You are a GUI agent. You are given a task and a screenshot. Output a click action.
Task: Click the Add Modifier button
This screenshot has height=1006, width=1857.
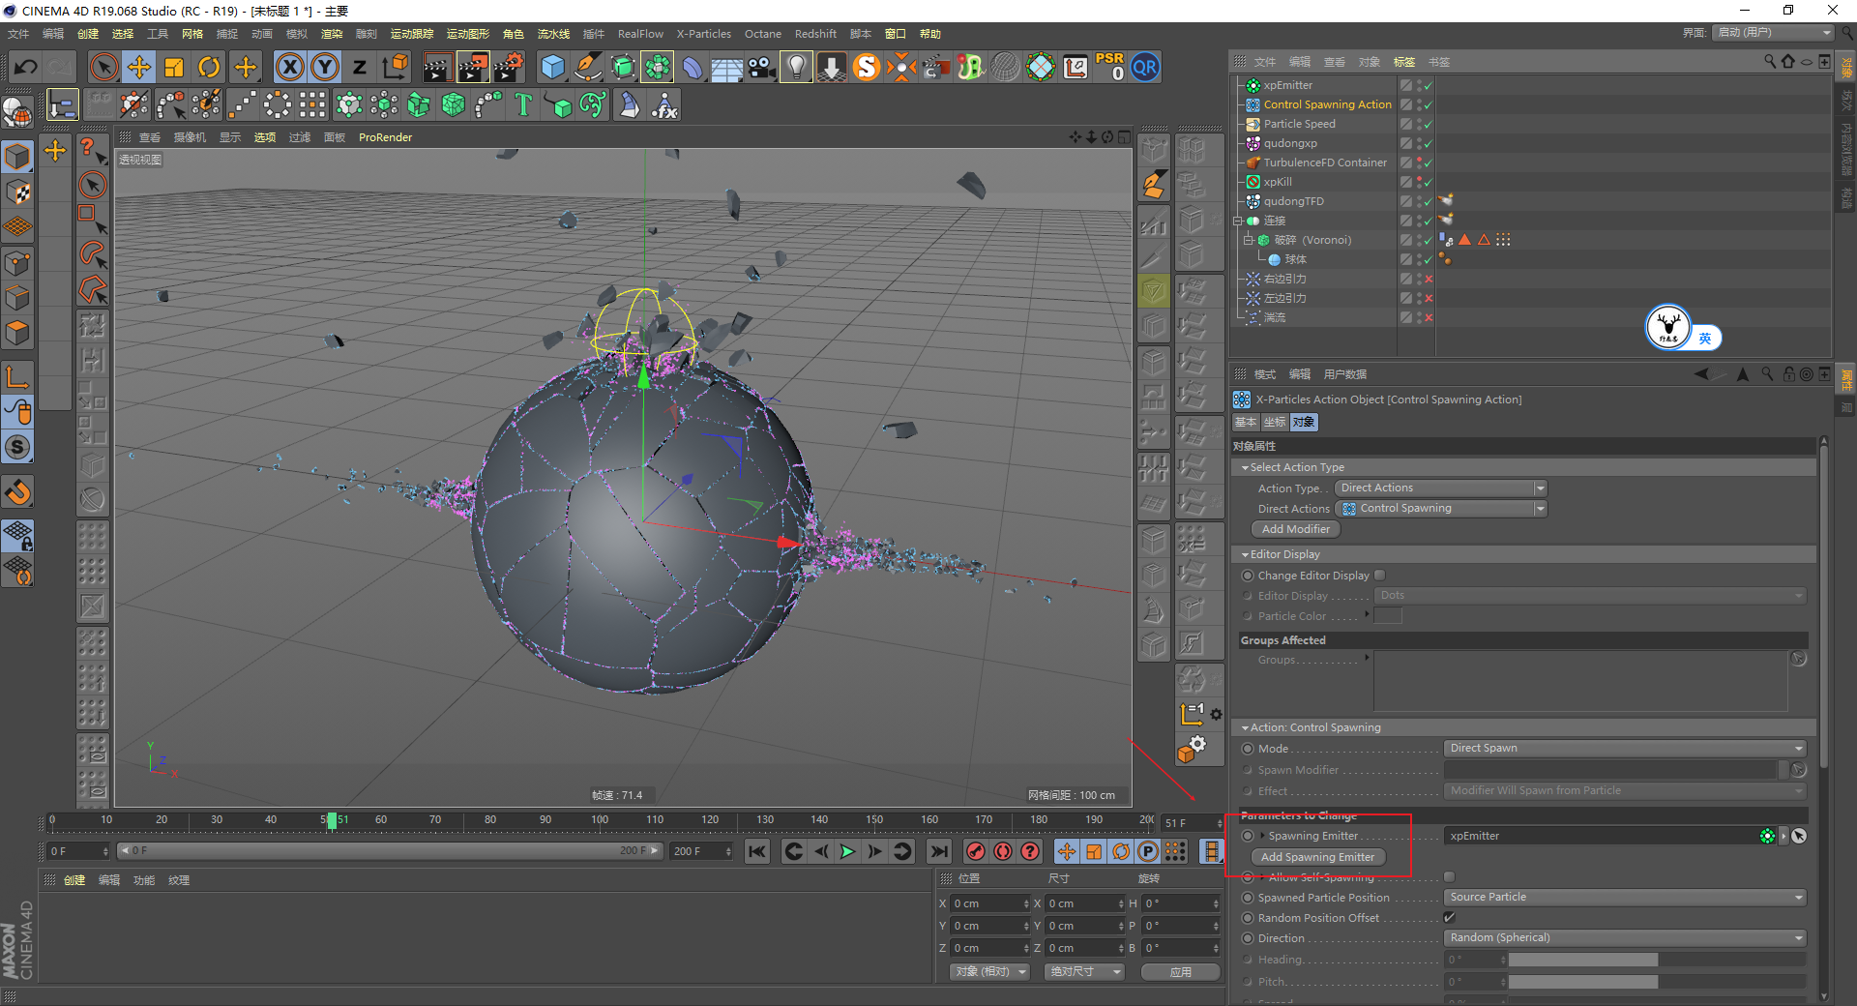[1296, 529]
